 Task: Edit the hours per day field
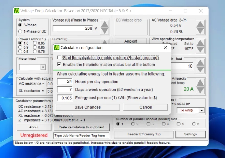point(65,81)
